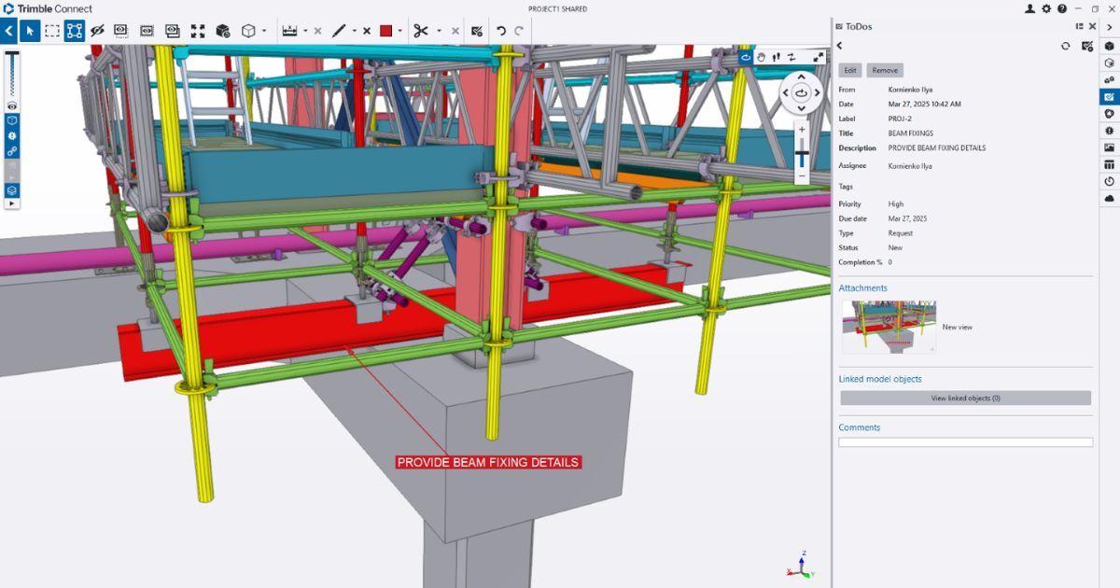Toggle the cube button in left sidebar

[x=12, y=120]
